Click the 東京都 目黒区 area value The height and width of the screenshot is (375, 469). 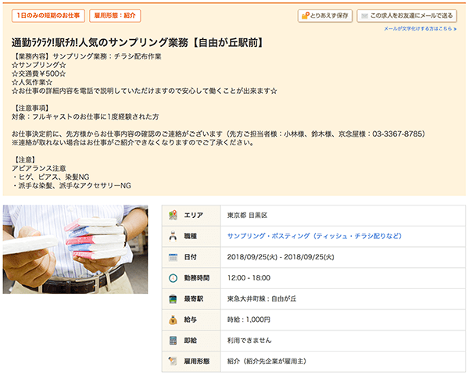point(247,216)
